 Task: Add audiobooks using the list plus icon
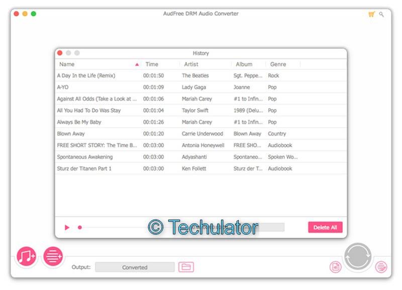point(53,256)
